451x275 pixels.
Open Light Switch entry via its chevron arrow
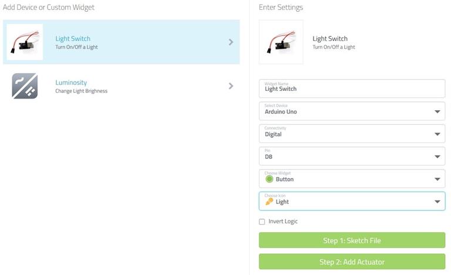pyautogui.click(x=231, y=42)
